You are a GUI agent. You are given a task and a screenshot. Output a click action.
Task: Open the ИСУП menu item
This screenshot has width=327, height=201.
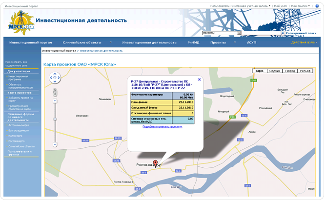pyautogui.click(x=251, y=42)
